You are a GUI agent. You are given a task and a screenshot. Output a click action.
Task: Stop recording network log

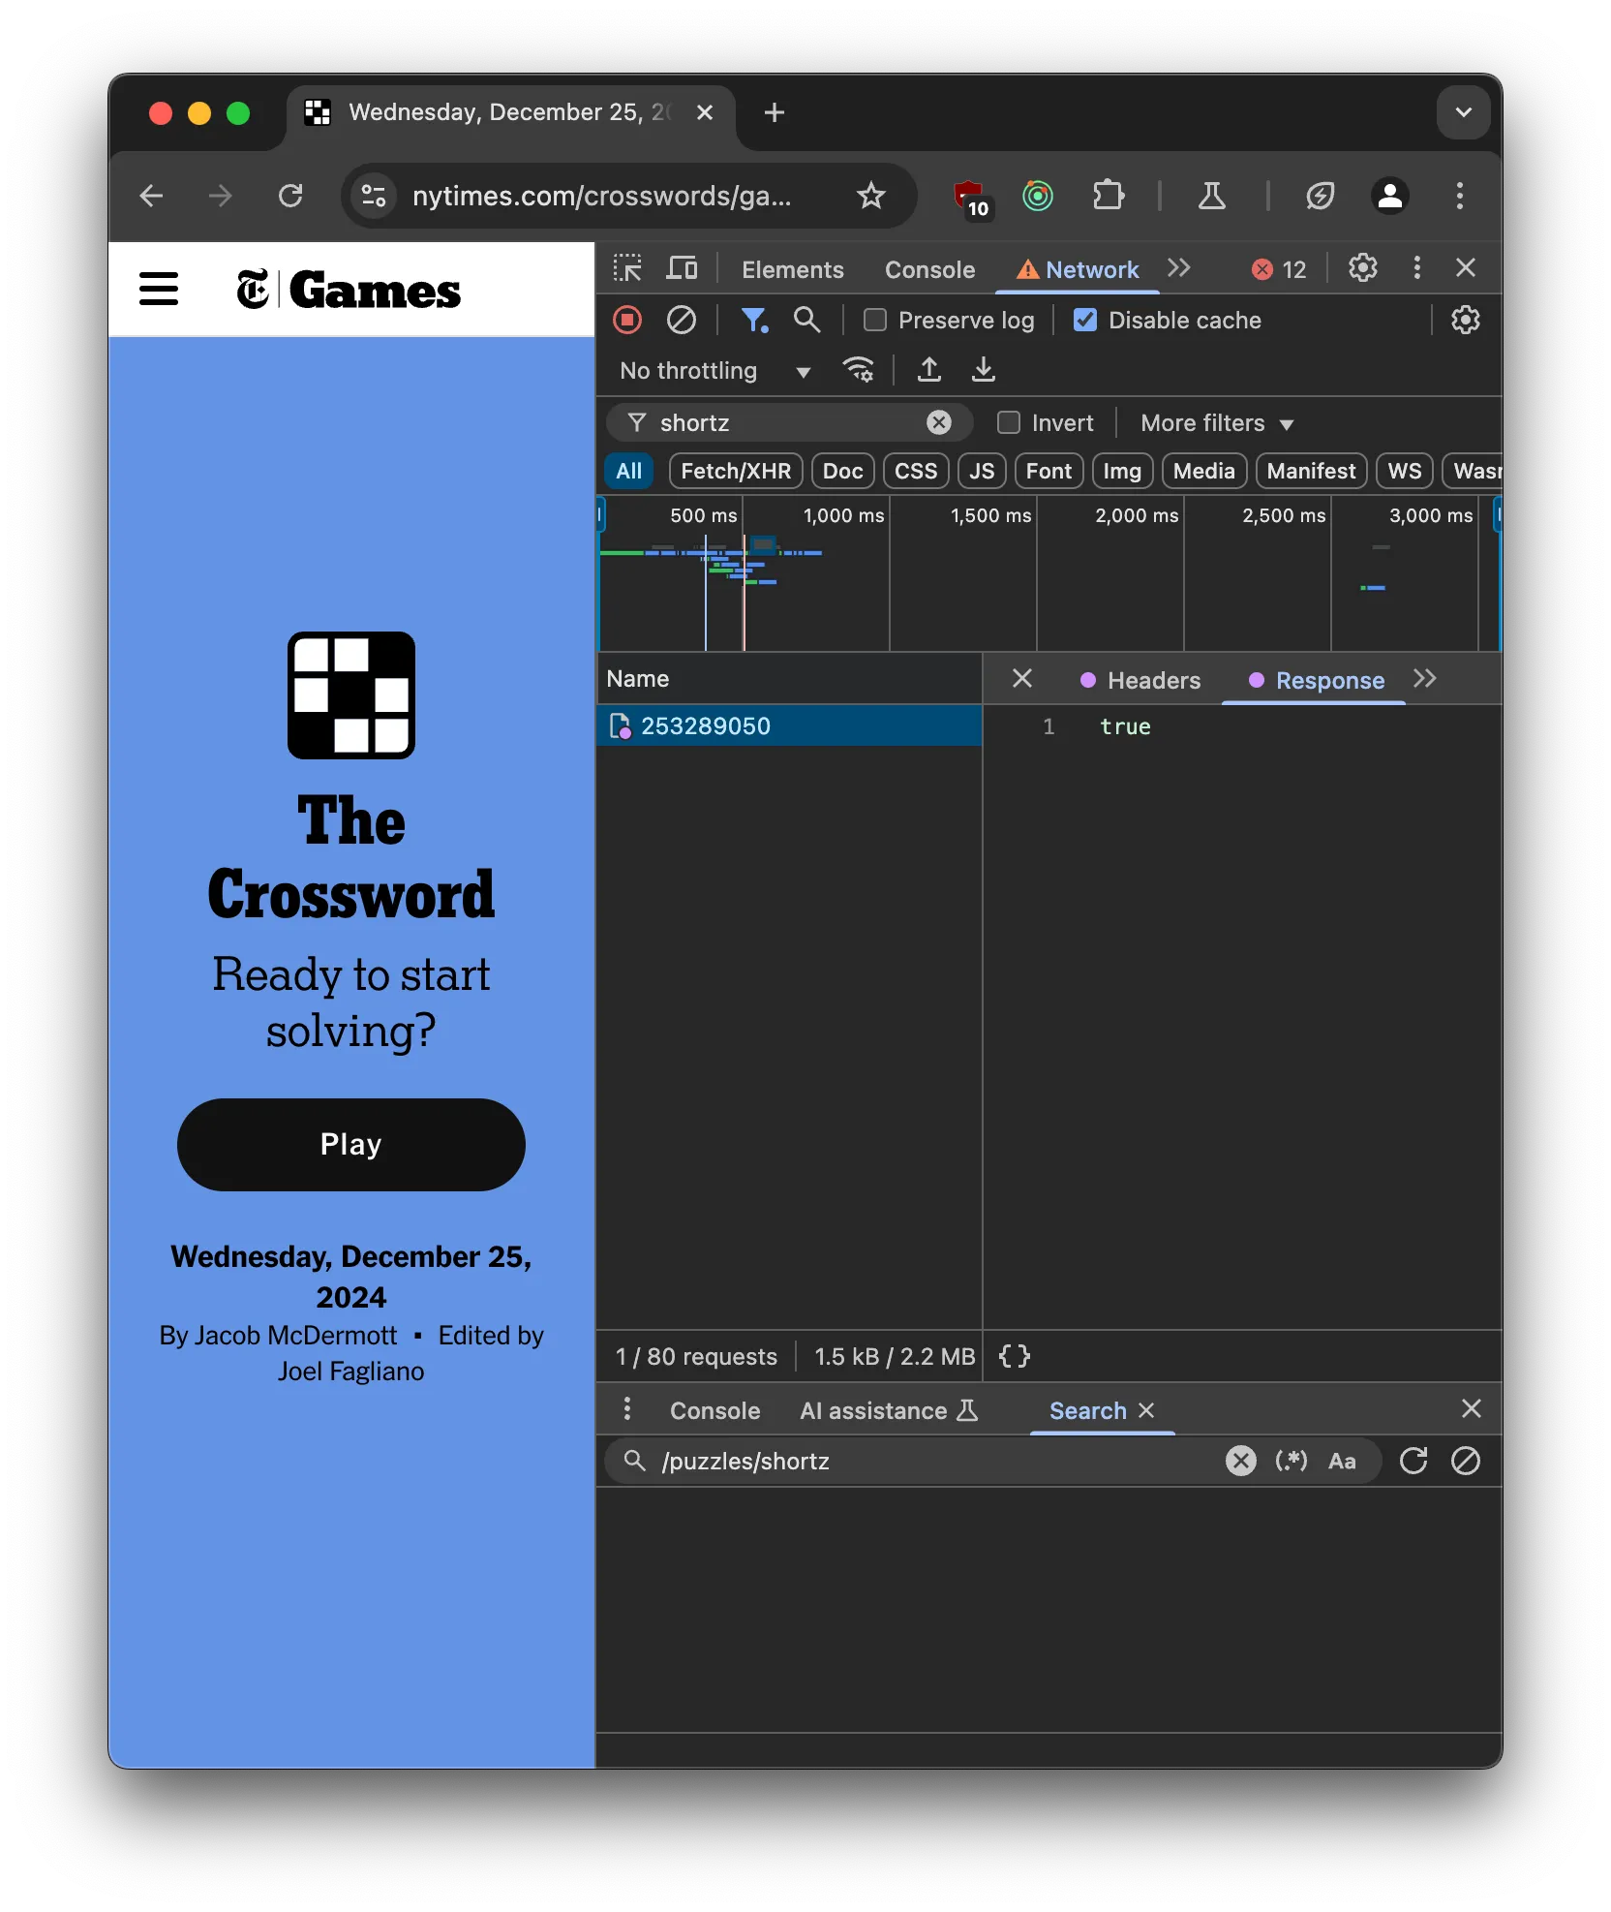pos(627,320)
